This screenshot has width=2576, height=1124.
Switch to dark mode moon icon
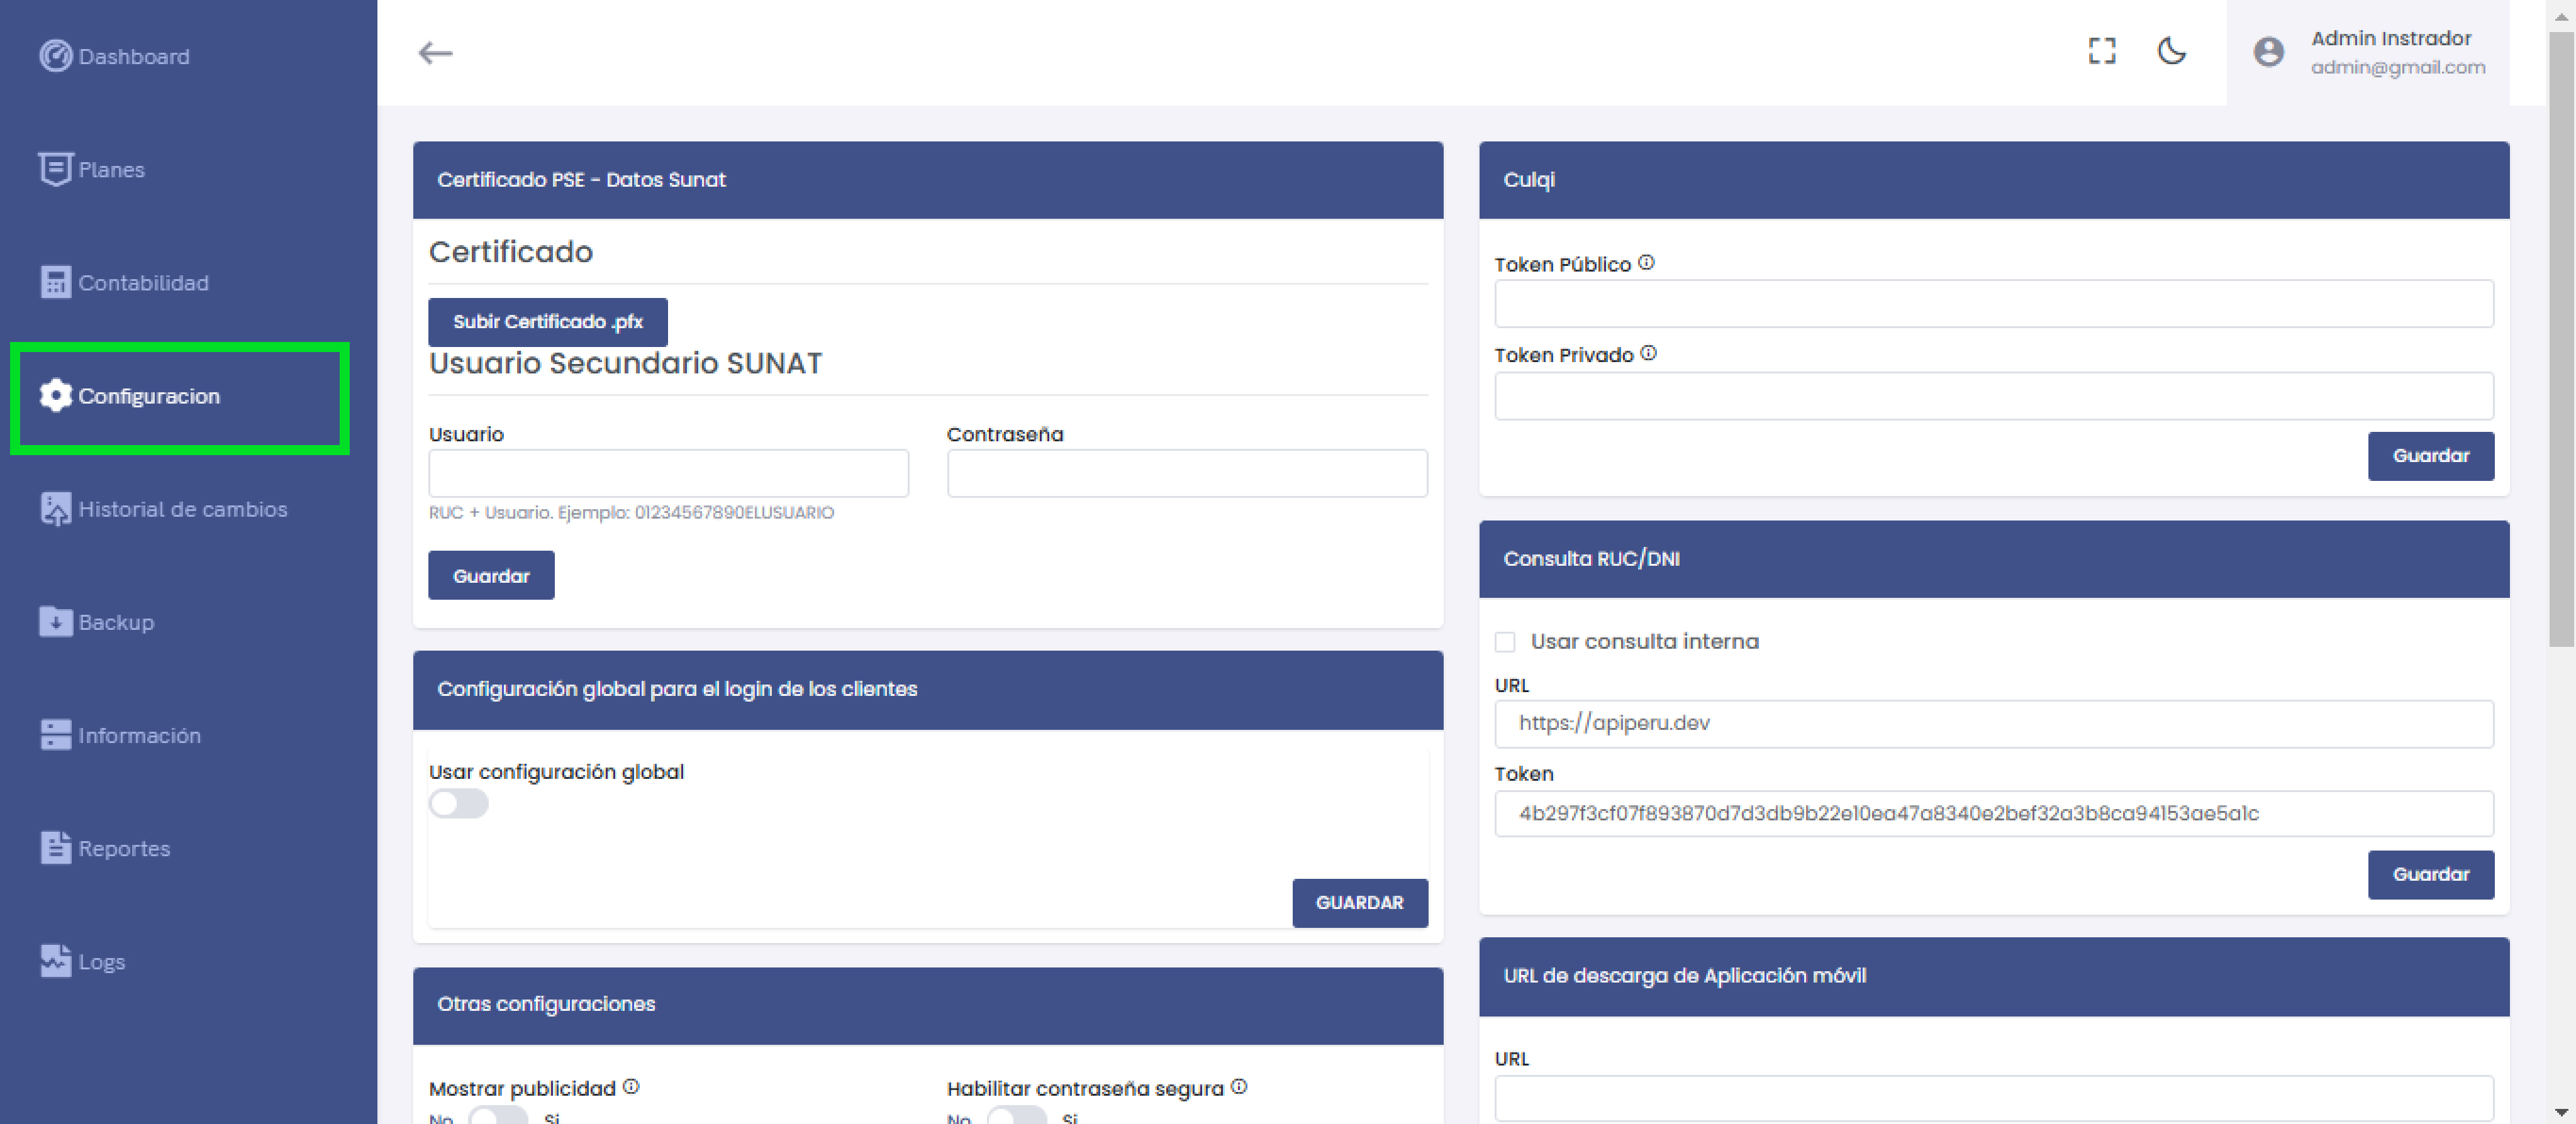pyautogui.click(x=2171, y=51)
